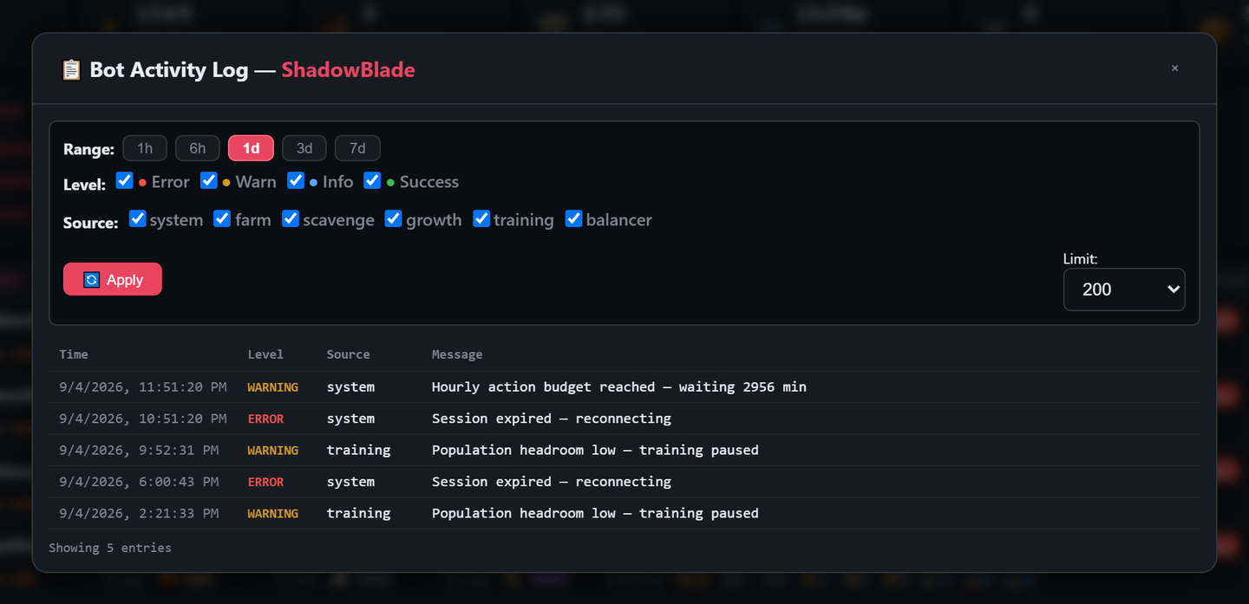Screen dimensions: 1249x604
Task: Open the Limit dropdown showing 200
Action: (1124, 289)
